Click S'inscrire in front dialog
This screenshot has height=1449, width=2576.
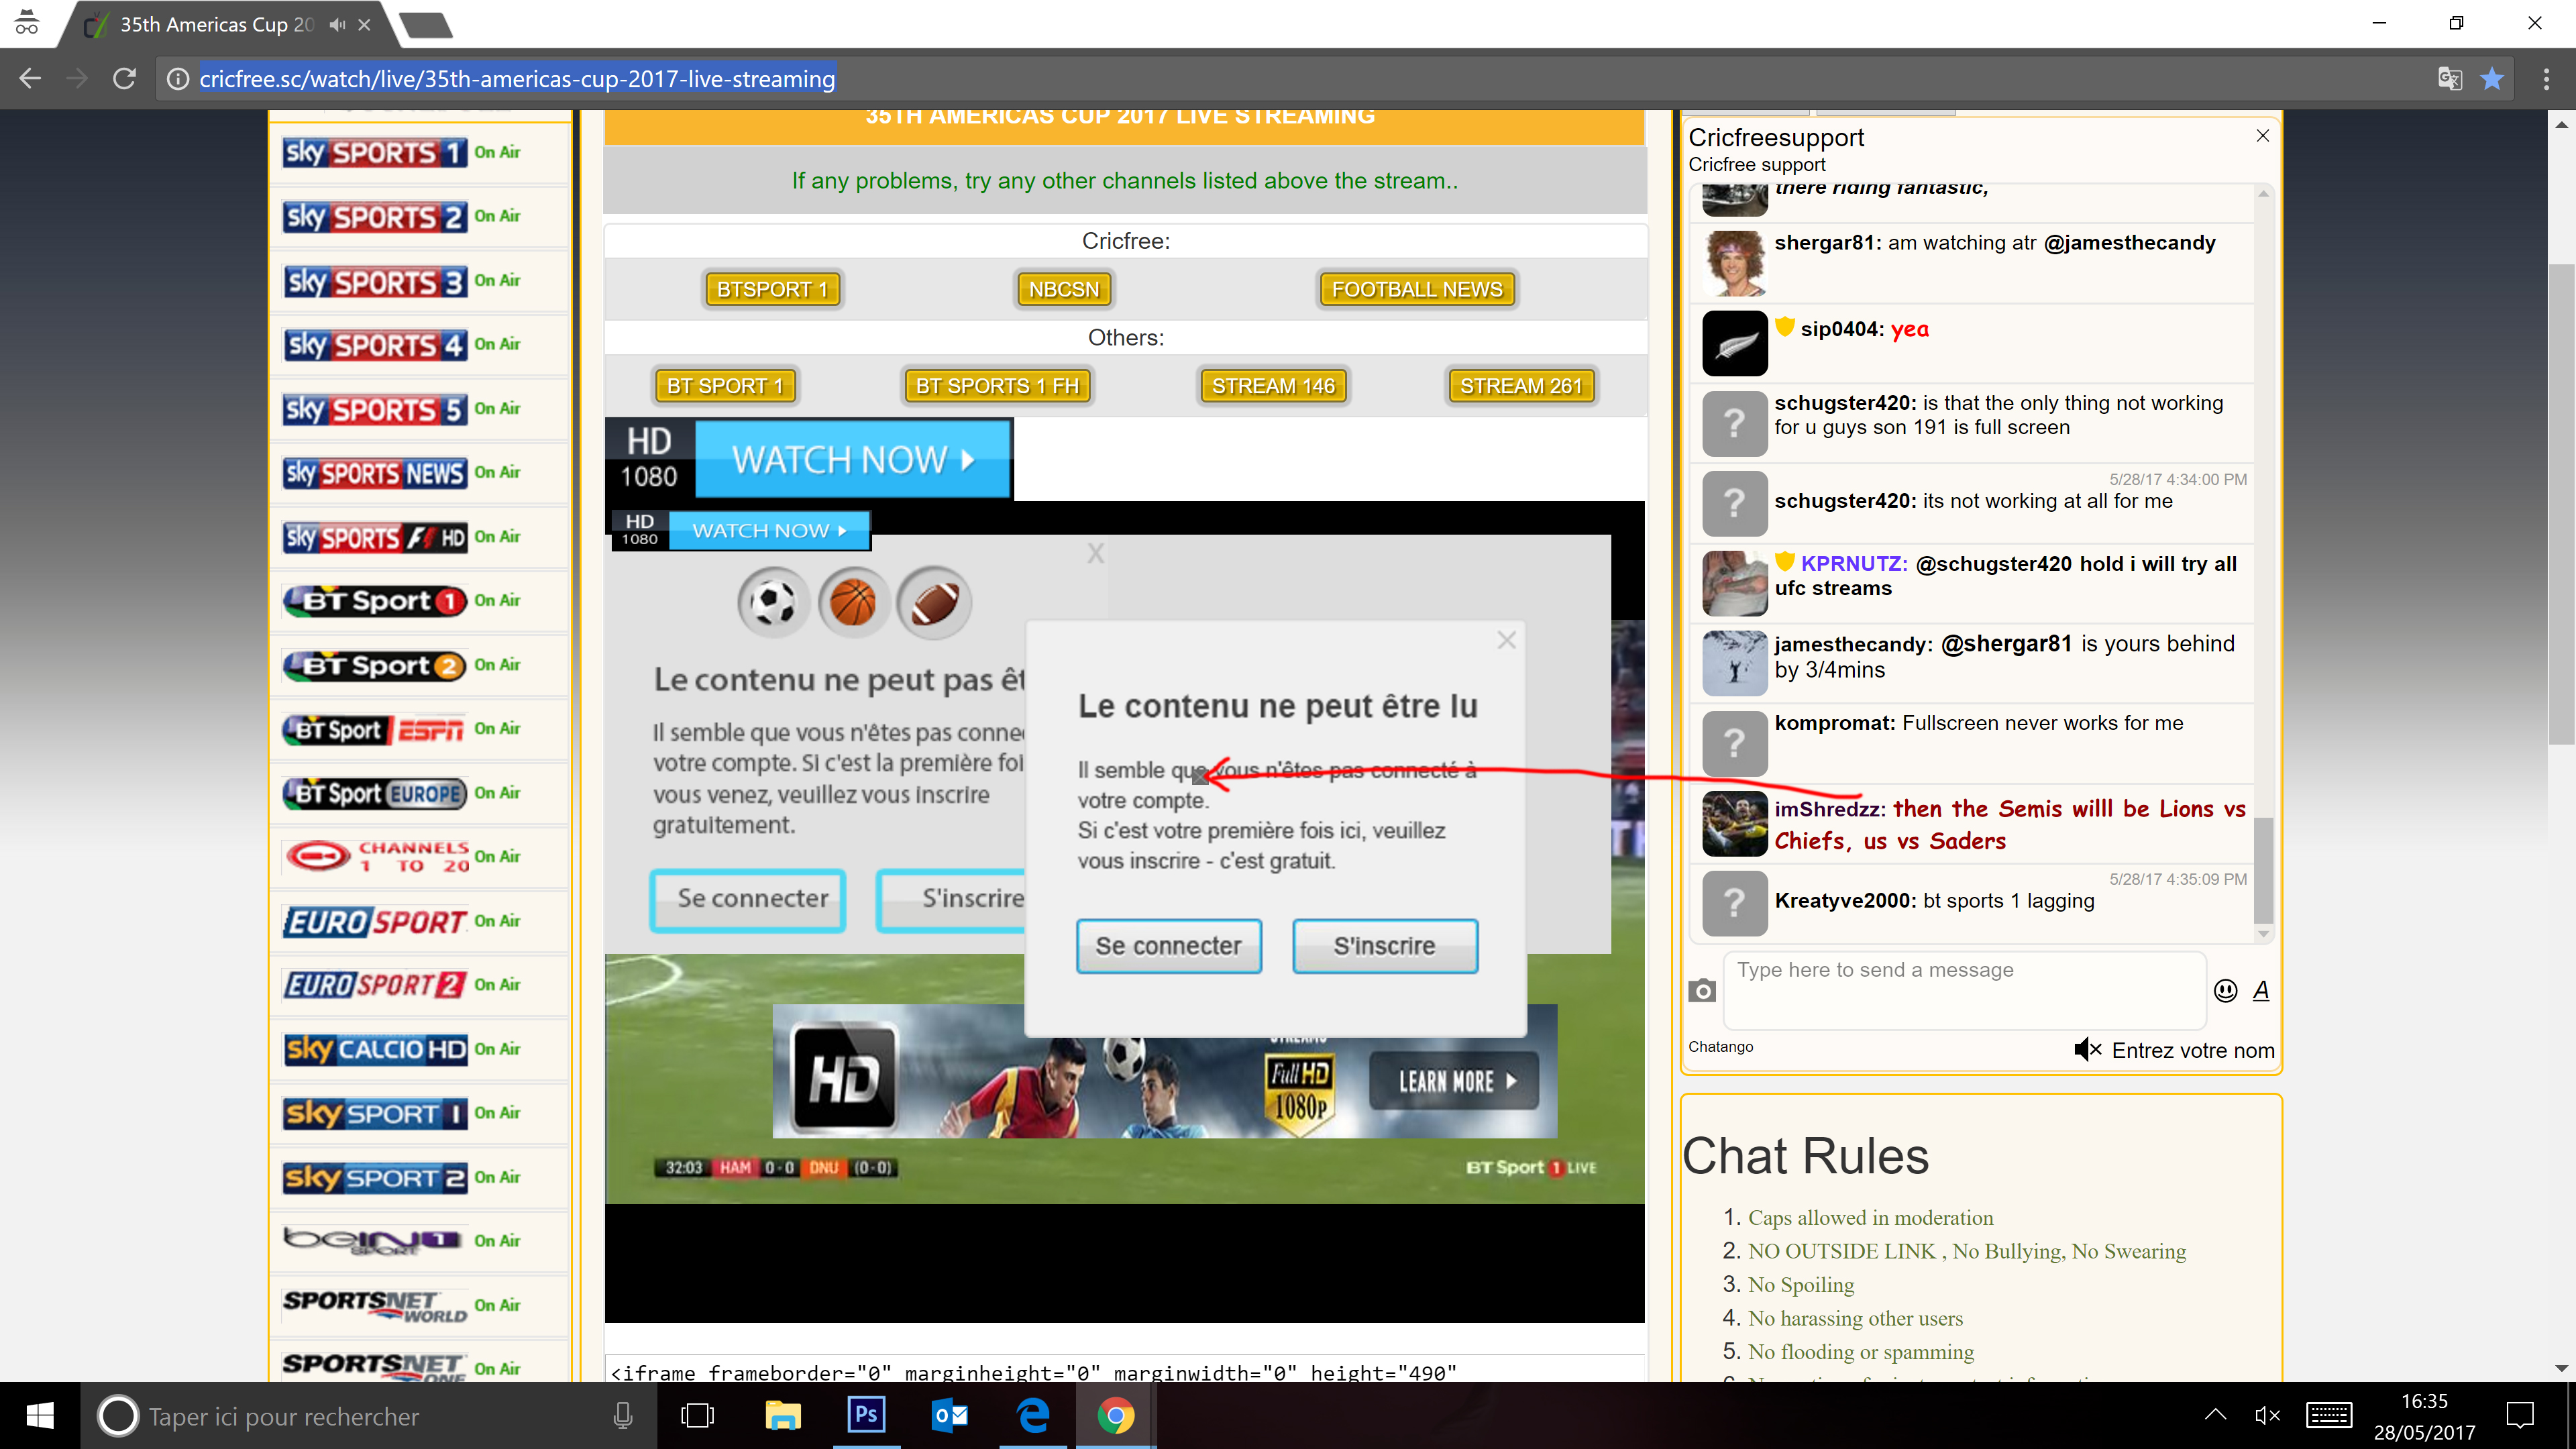[x=1385, y=946]
